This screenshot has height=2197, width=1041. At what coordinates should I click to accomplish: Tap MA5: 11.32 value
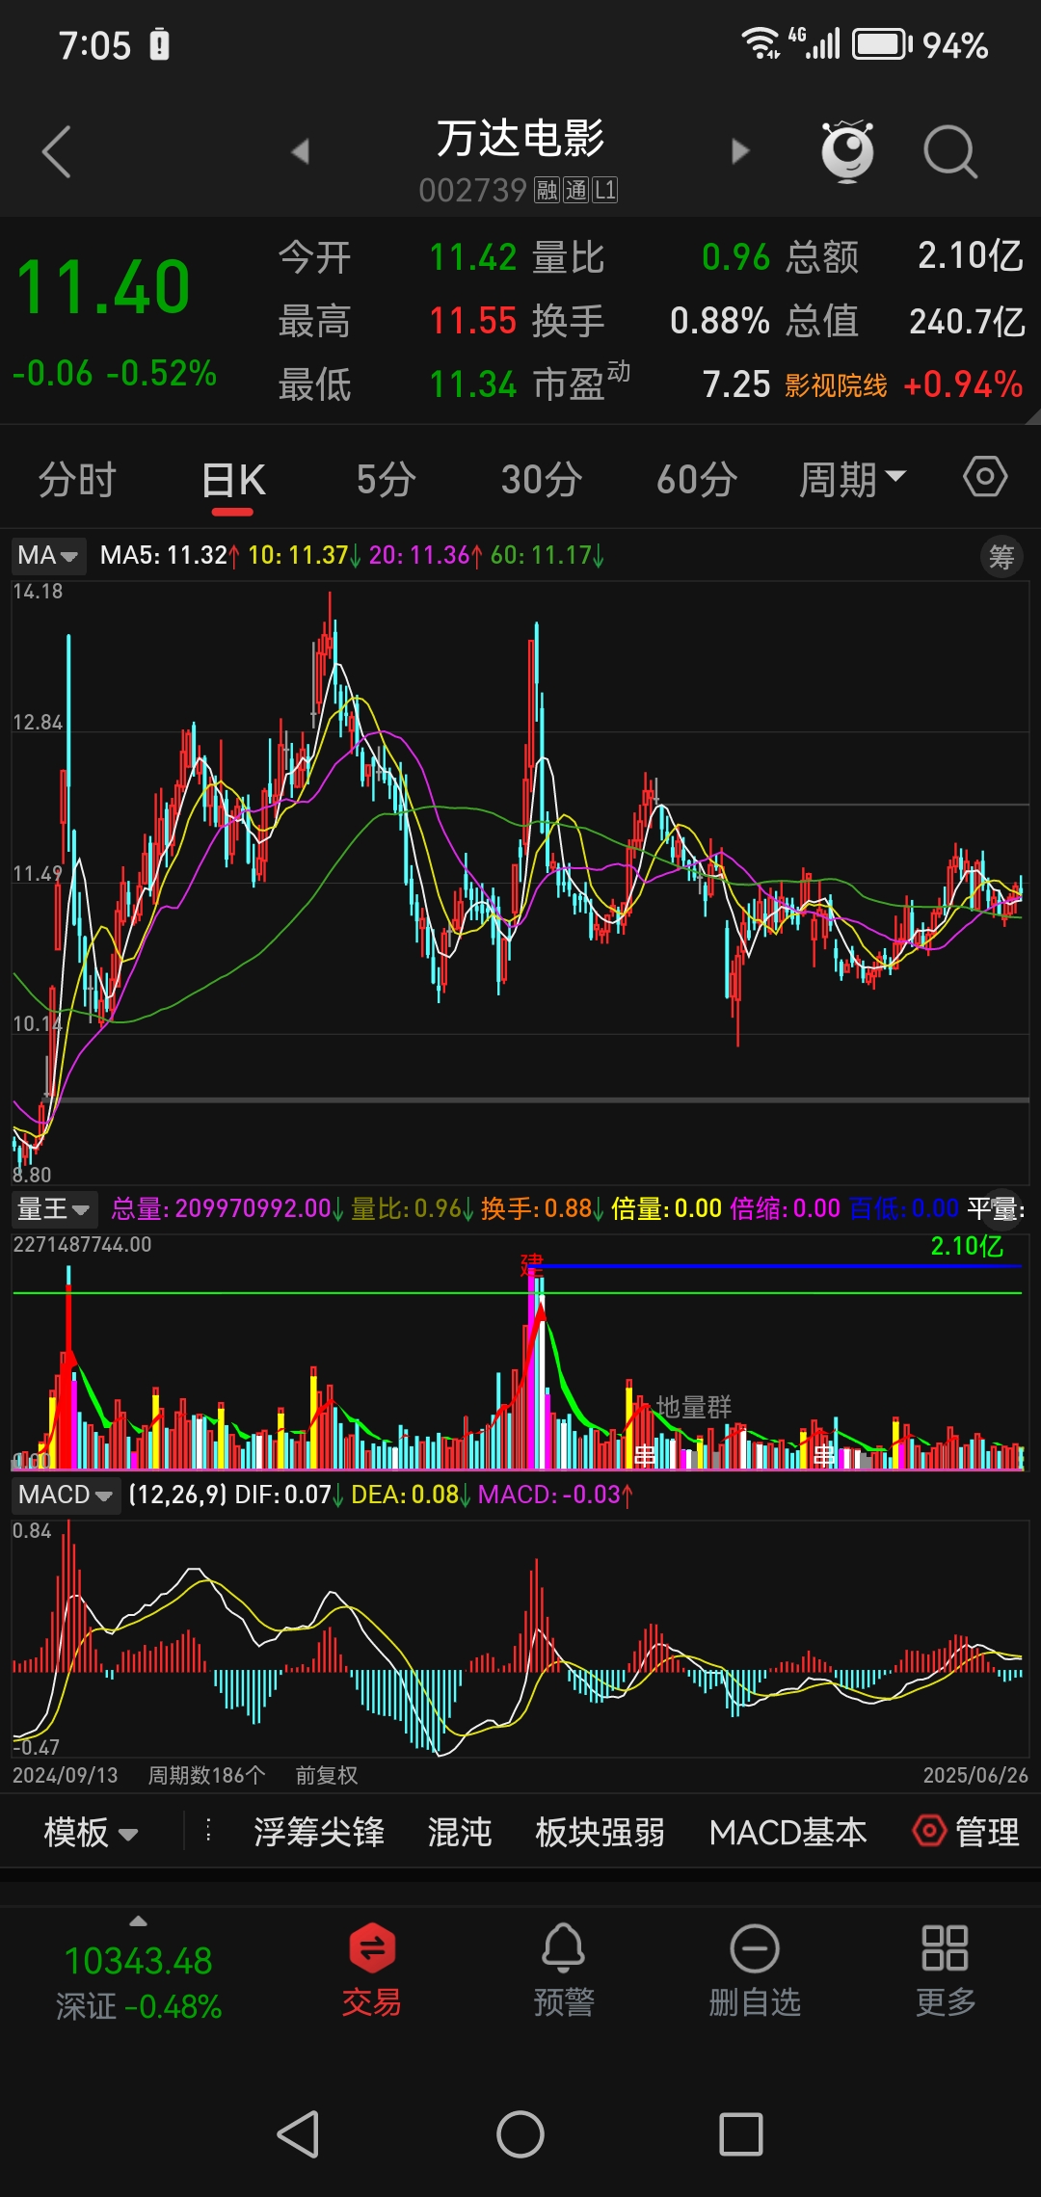pyautogui.click(x=170, y=555)
